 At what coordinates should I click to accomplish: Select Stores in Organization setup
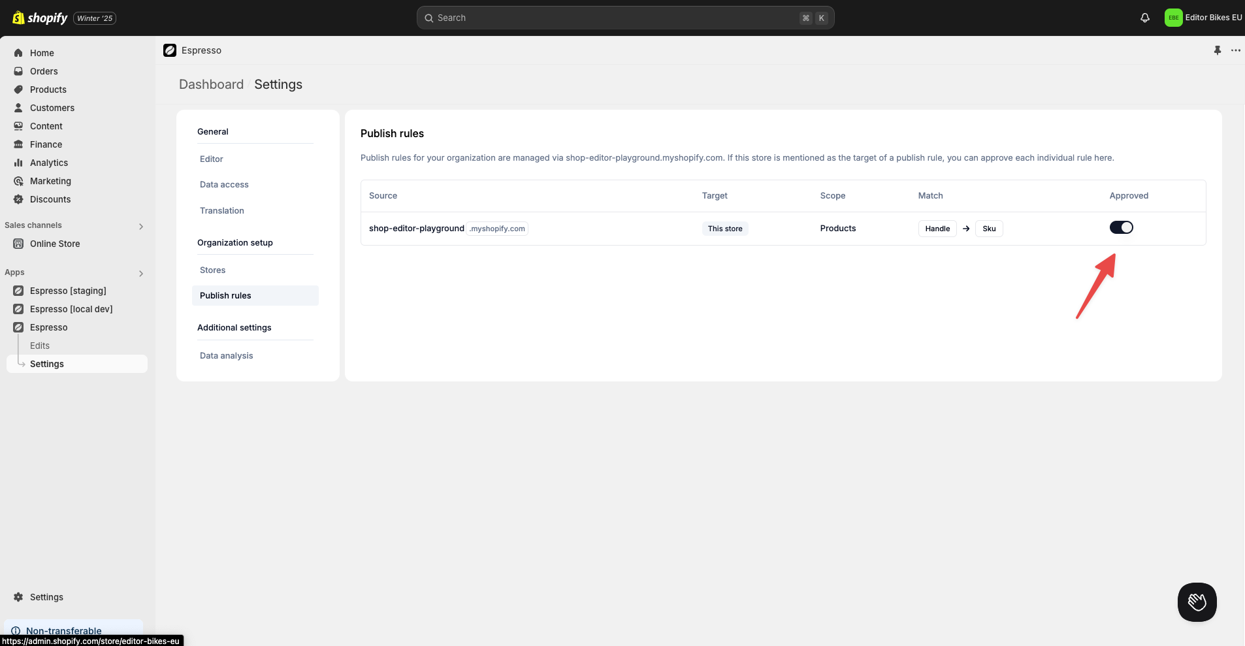(212, 270)
